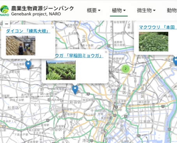
Task: Click the map pin below 練馬大根 popup
Action: [x=28, y=65]
